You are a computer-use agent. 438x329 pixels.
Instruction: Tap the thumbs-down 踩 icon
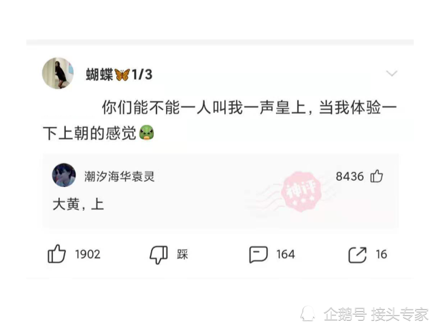pyautogui.click(x=158, y=255)
